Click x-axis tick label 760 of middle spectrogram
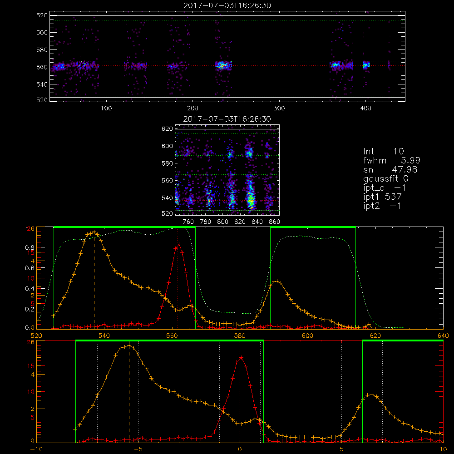 click(188, 222)
